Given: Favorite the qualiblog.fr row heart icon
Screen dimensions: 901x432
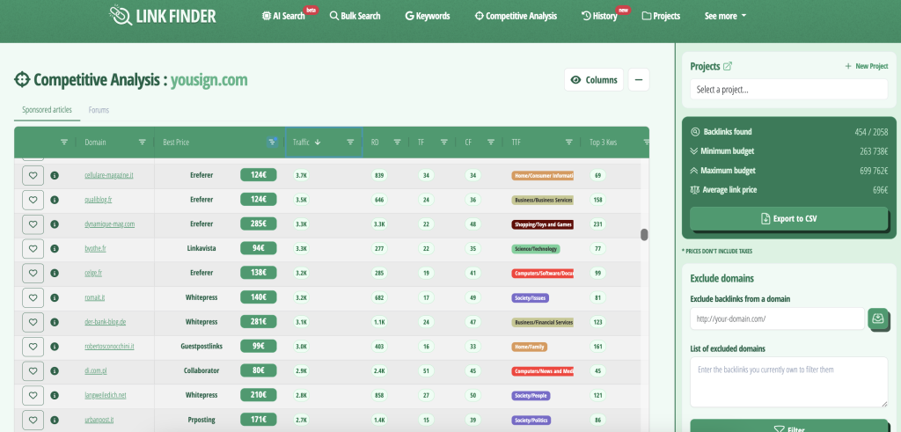Looking at the screenshot, I should coord(33,200).
